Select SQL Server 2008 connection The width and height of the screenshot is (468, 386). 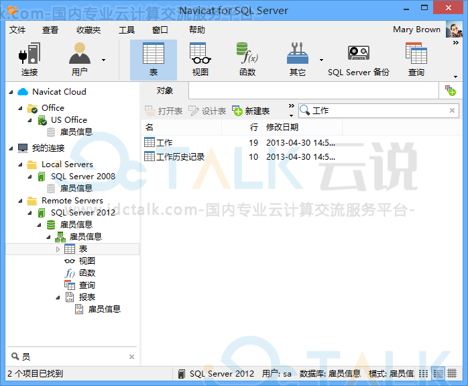click(x=83, y=177)
